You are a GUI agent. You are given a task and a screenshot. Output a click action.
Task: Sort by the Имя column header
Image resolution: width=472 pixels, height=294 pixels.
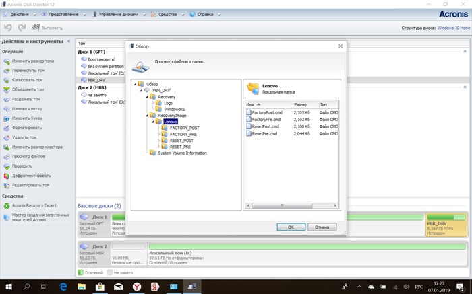coord(269,104)
